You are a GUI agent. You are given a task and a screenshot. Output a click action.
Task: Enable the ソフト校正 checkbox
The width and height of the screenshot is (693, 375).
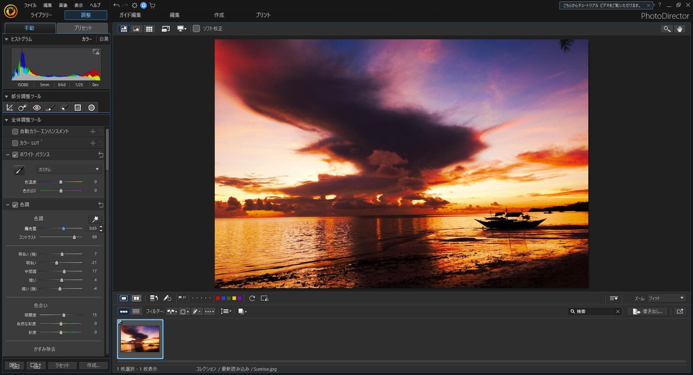197,28
